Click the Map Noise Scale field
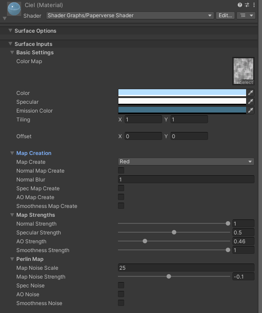This screenshot has height=313, width=262. (186, 268)
